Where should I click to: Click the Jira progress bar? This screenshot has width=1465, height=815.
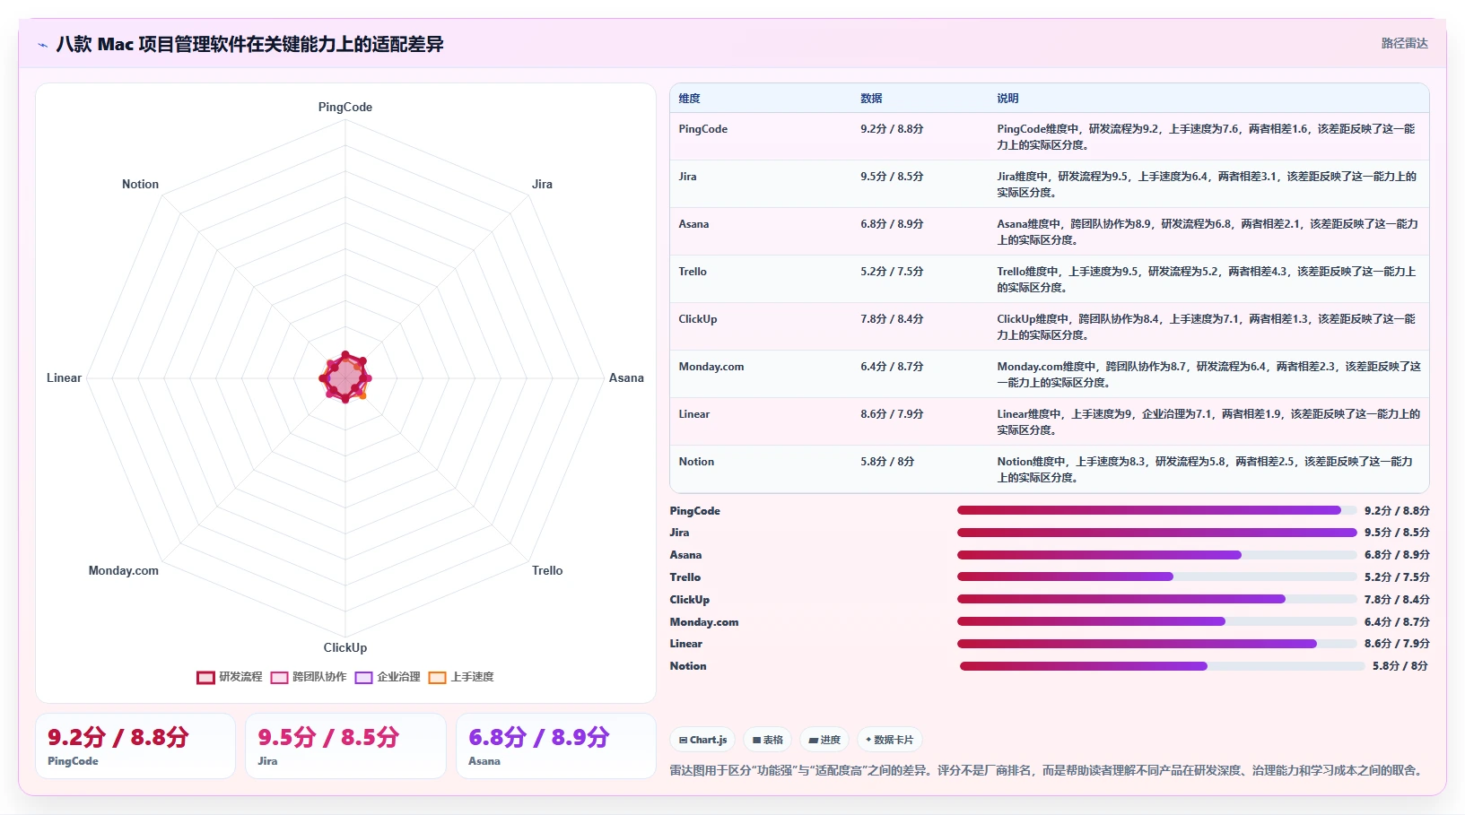1157,533
